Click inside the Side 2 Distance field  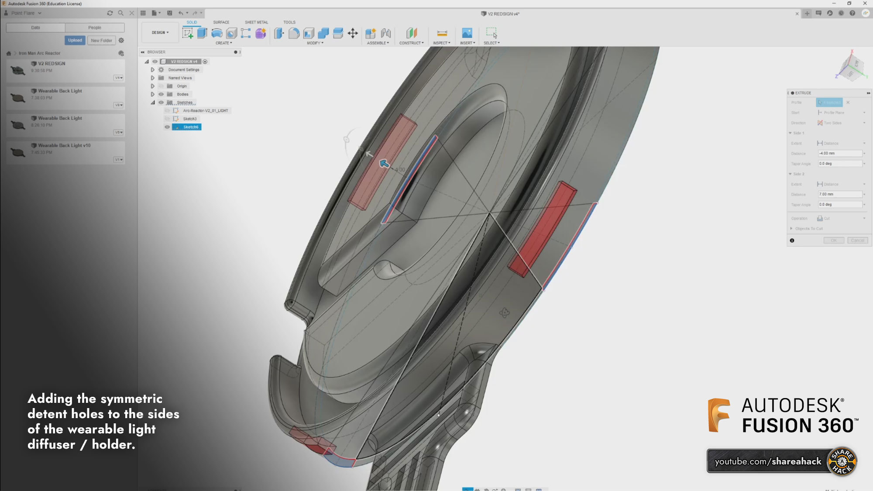[x=840, y=194]
